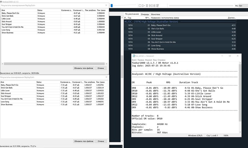Image resolution: width=248 pixels, height=148 pixels.
Task: Click the 1.000000 peak value in upper list
Action: coord(101,22)
